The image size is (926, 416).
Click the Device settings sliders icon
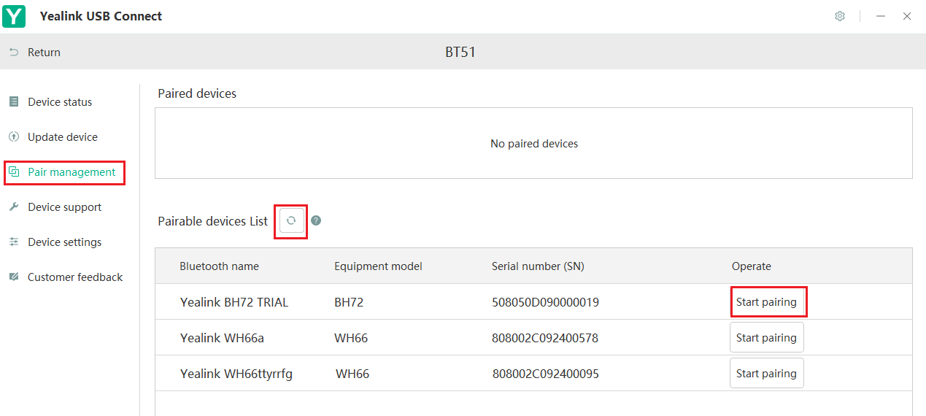click(13, 242)
